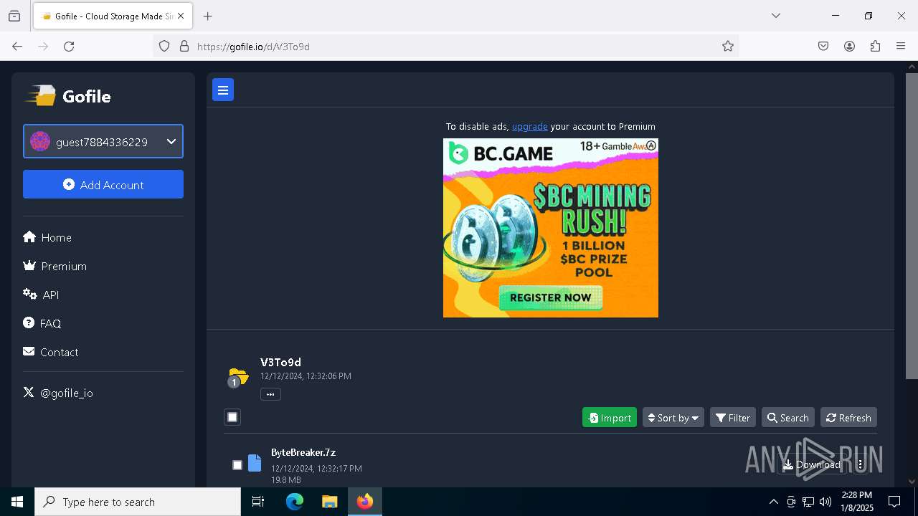This screenshot has width=918, height=516.
Task: Click the address bar with gofile.io URL
Action: click(445, 46)
